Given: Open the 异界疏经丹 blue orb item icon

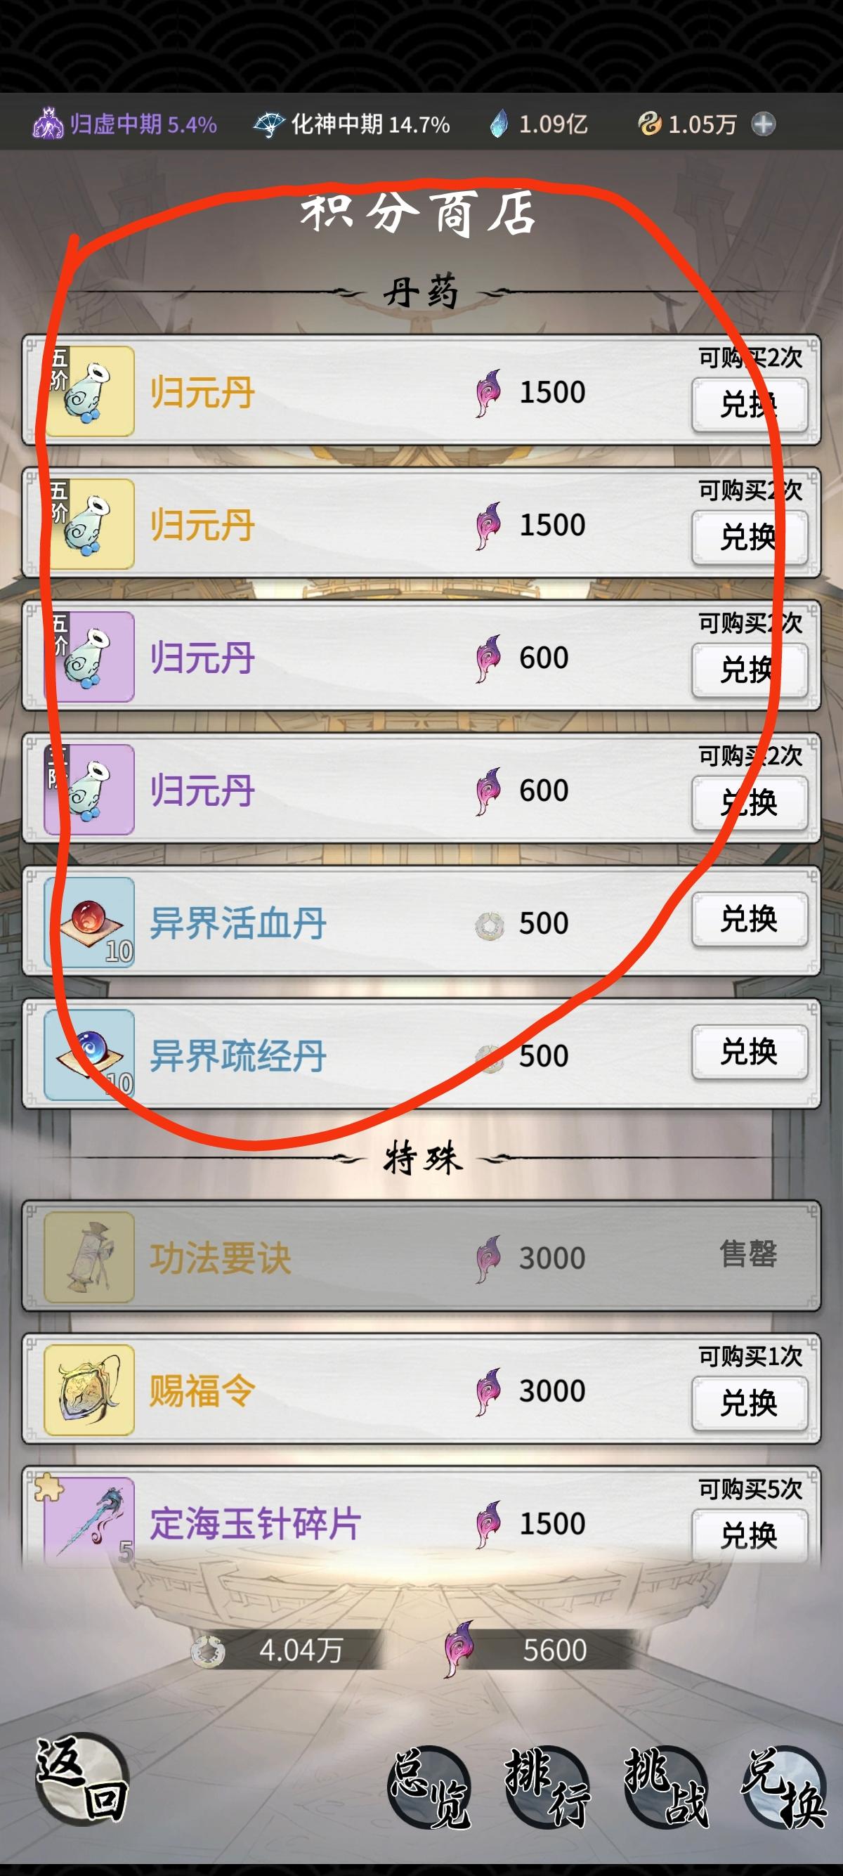Looking at the screenshot, I should click(x=89, y=1055).
